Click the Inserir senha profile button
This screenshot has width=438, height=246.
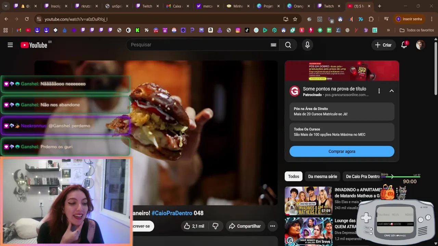pyautogui.click(x=409, y=19)
